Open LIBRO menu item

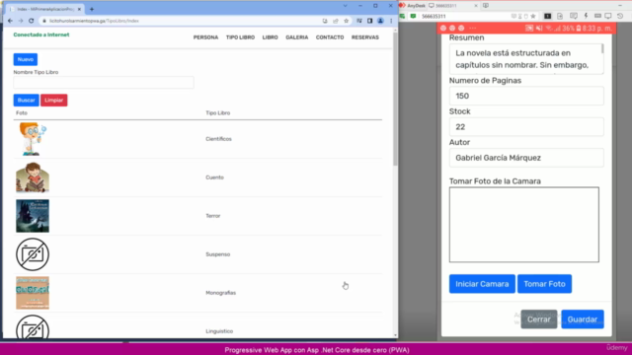coord(270,37)
